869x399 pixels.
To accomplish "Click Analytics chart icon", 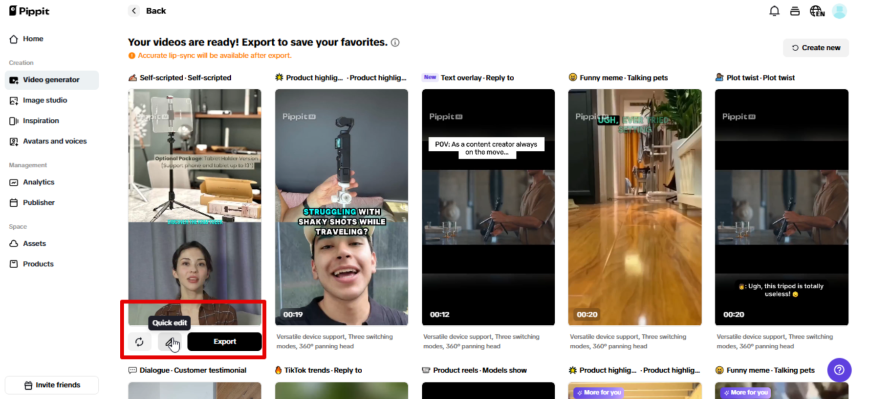I will [14, 182].
